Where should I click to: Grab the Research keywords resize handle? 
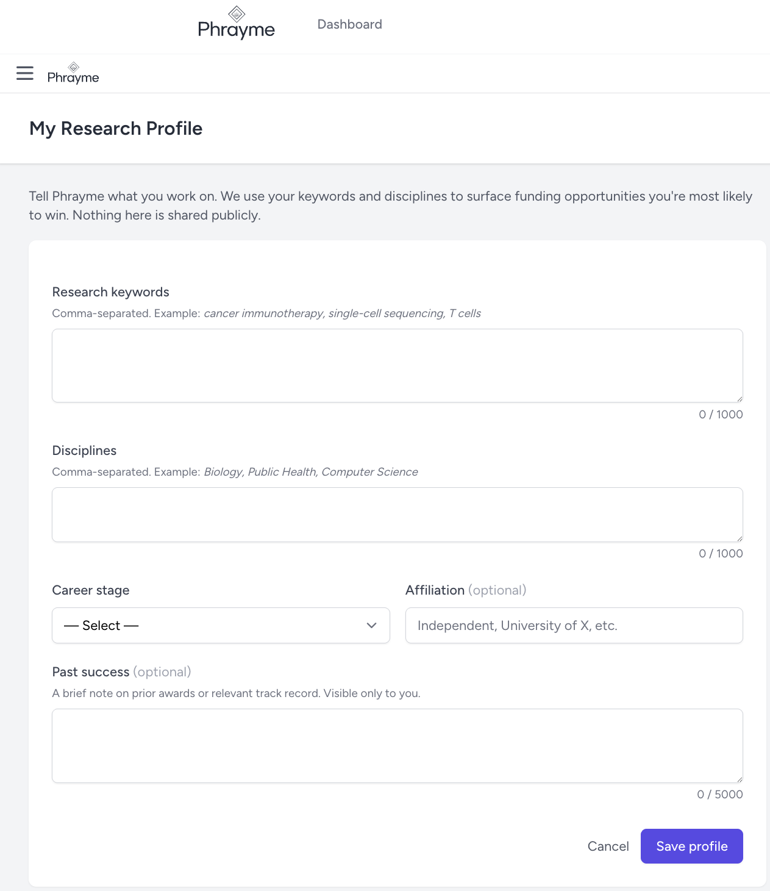pos(739,398)
